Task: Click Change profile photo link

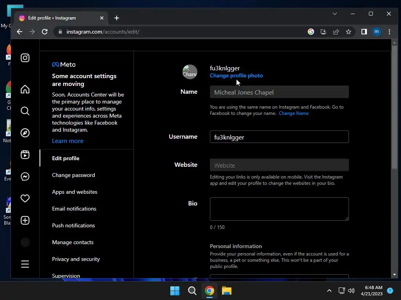Action: (236, 75)
